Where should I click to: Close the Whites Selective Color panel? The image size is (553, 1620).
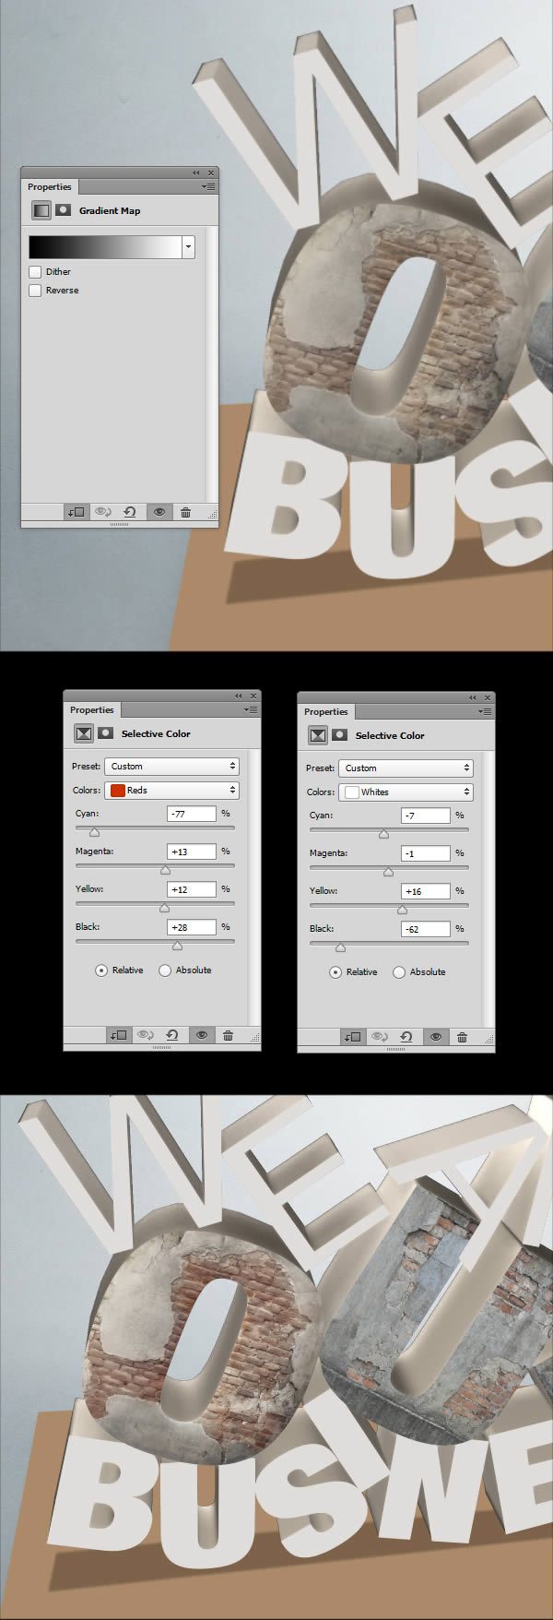tap(488, 697)
